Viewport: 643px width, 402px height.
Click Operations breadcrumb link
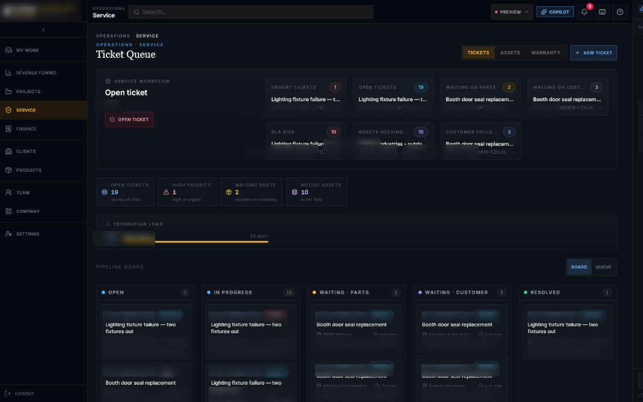point(113,36)
